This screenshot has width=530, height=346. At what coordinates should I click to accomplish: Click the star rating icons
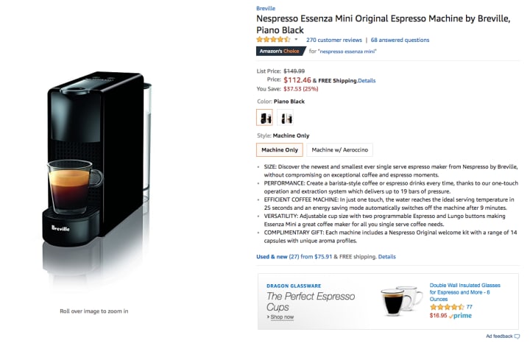(x=273, y=40)
